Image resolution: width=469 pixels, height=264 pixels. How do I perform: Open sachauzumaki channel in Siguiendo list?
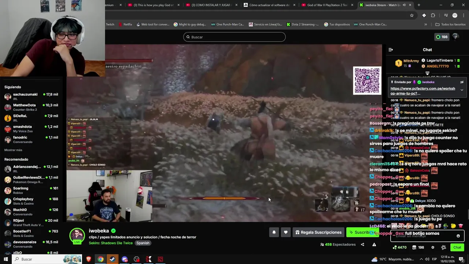(x=31, y=96)
